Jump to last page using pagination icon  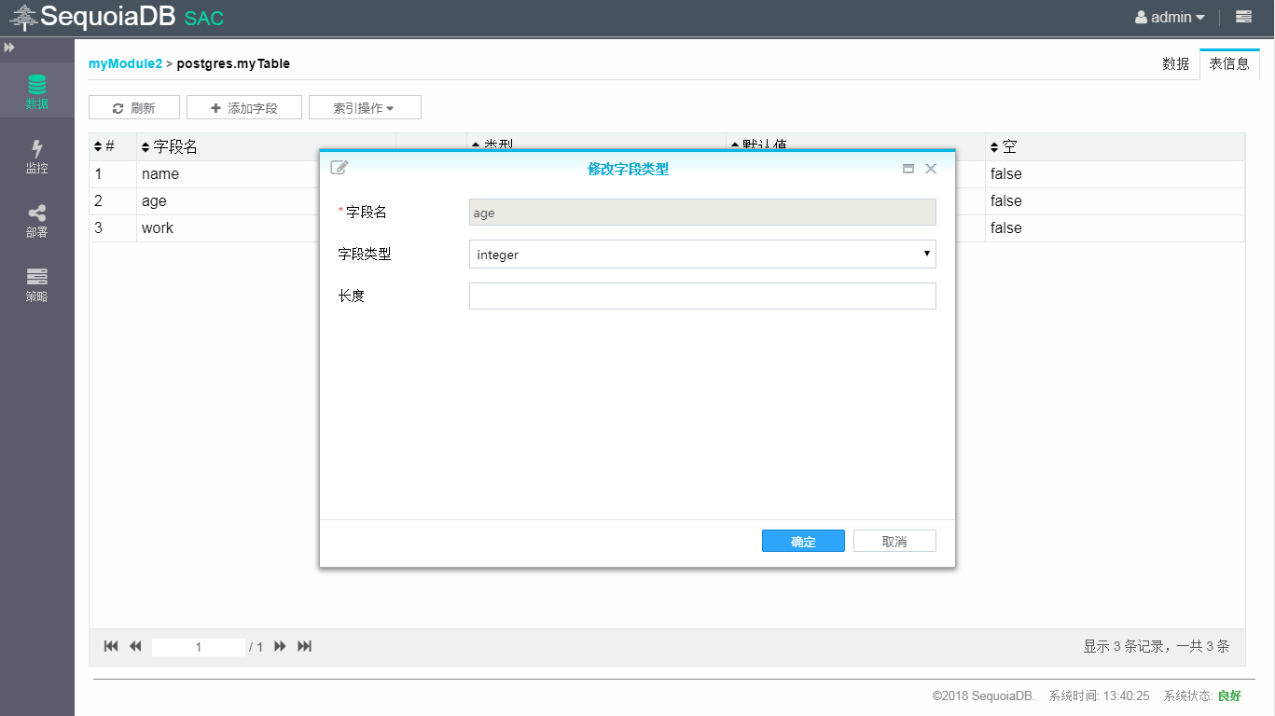point(304,646)
